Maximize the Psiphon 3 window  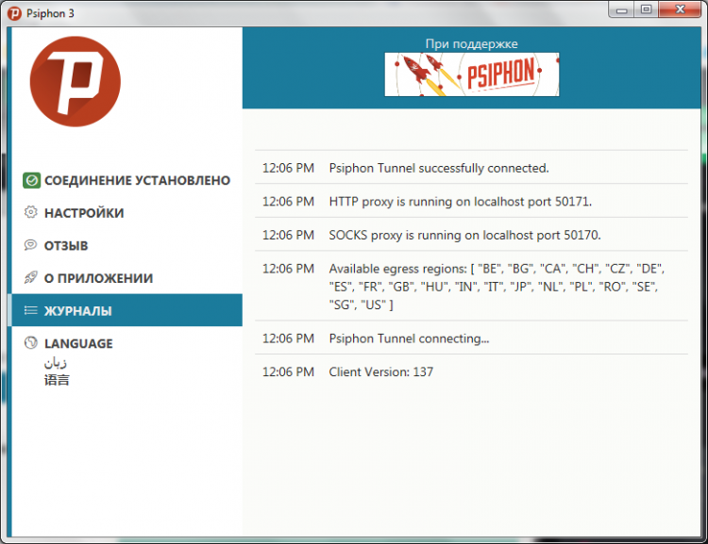(x=647, y=9)
